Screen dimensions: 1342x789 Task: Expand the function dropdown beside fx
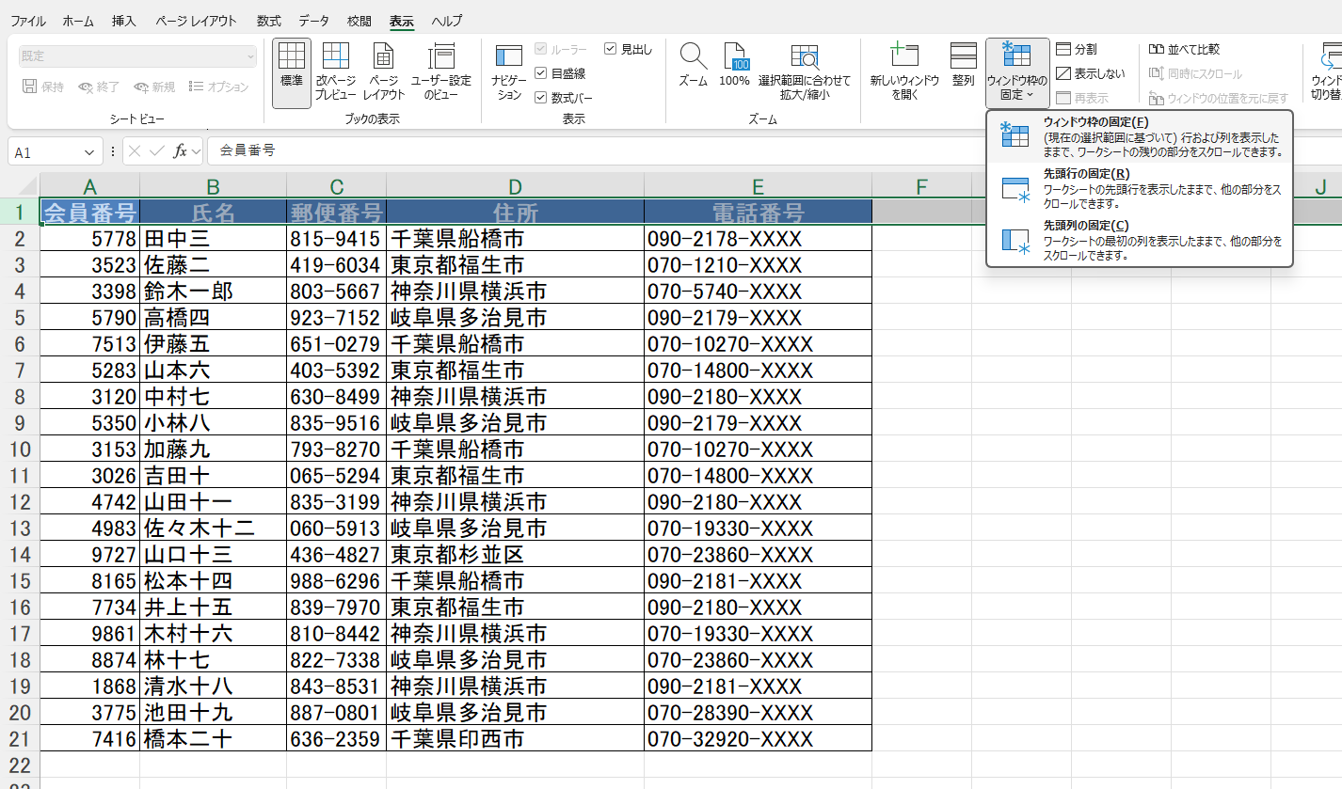coord(196,151)
